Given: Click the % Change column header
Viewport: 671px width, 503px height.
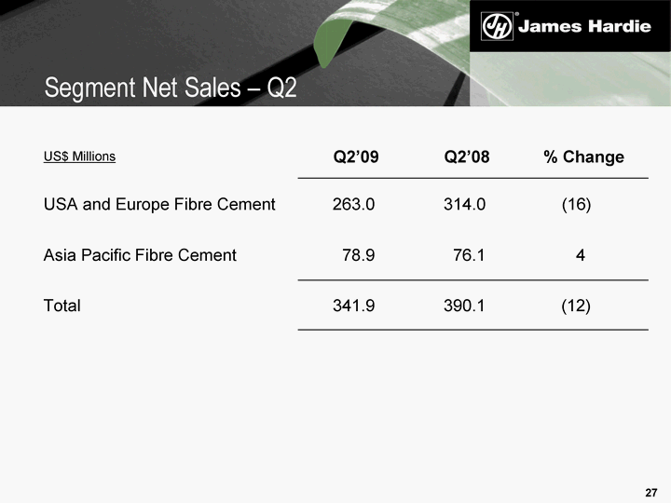Looking at the screenshot, I should 583,156.
